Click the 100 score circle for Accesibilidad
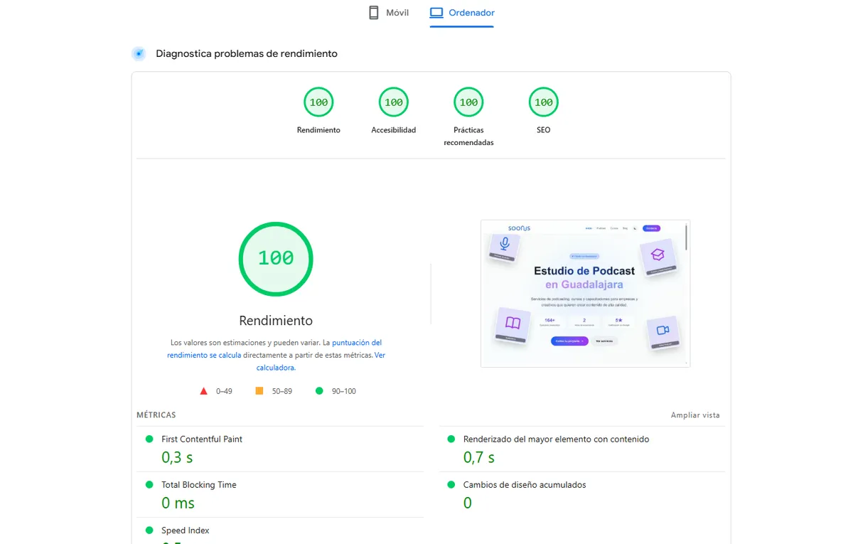Image resolution: width=853 pixels, height=544 pixels. (x=393, y=102)
